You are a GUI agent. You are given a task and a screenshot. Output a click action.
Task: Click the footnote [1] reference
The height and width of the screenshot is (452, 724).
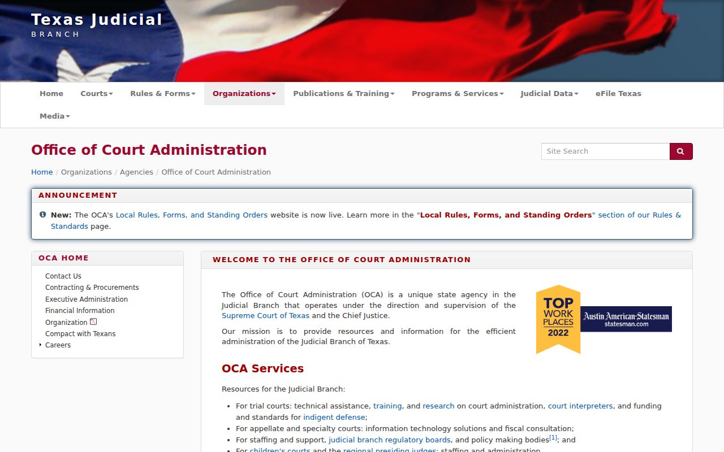[x=553, y=438]
